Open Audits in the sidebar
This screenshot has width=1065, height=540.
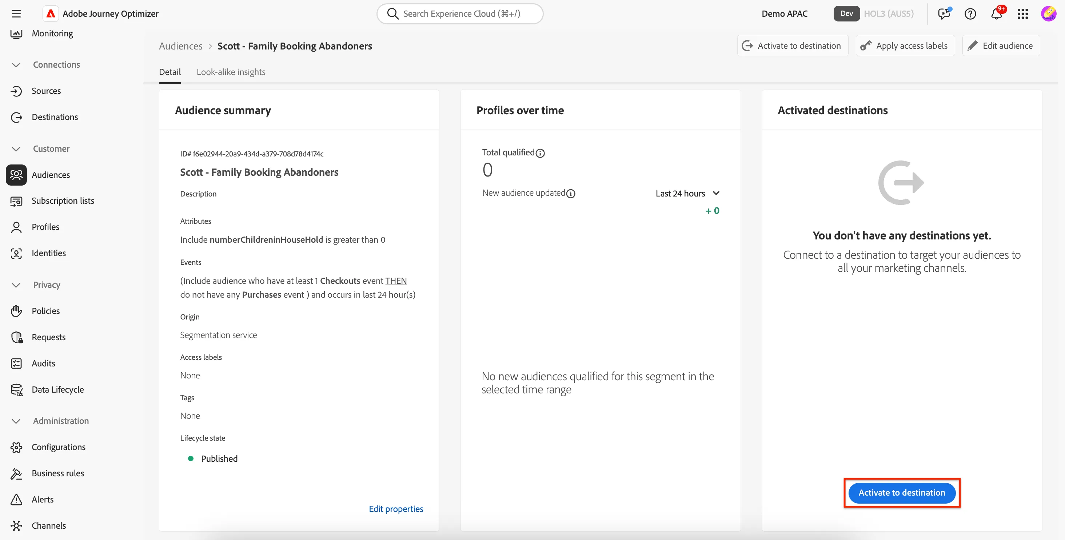[x=43, y=364]
